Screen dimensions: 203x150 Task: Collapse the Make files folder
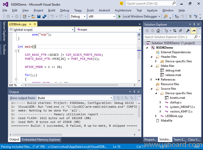[x=151, y=66]
